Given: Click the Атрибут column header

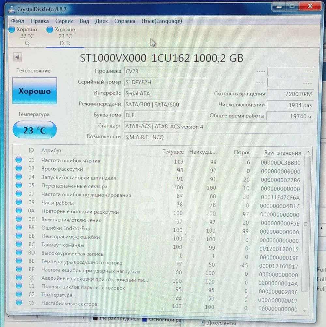Looking at the screenshot, I should click(51, 150).
